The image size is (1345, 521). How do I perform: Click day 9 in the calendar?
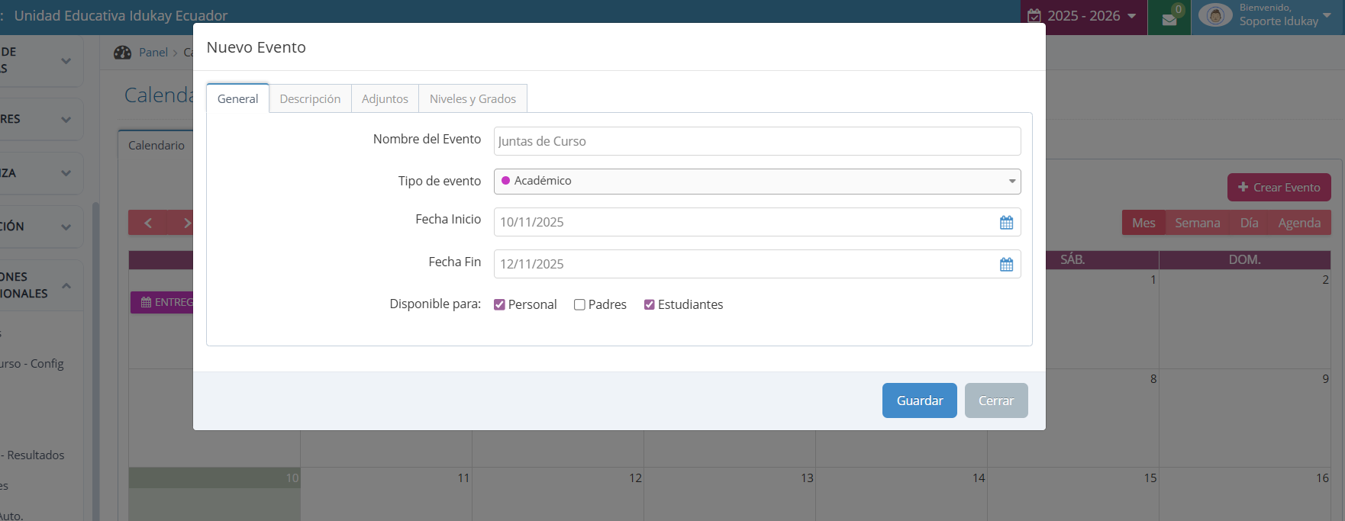(x=1326, y=379)
